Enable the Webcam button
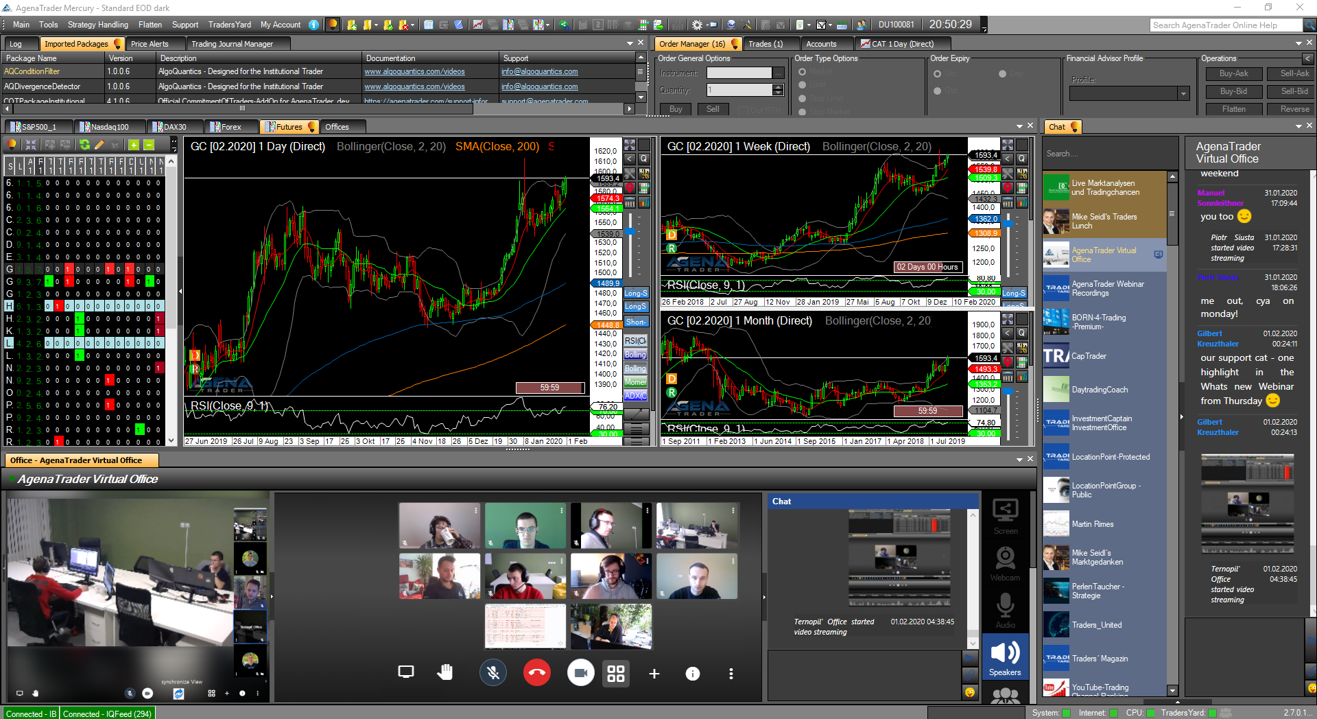Screen dimensions: 1317x719 coord(1005,563)
